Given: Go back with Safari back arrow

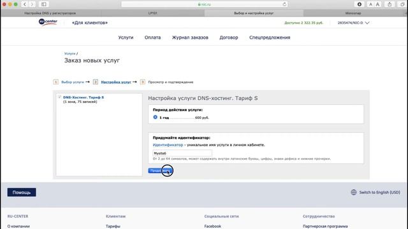Looking at the screenshot, I should 25,4.
